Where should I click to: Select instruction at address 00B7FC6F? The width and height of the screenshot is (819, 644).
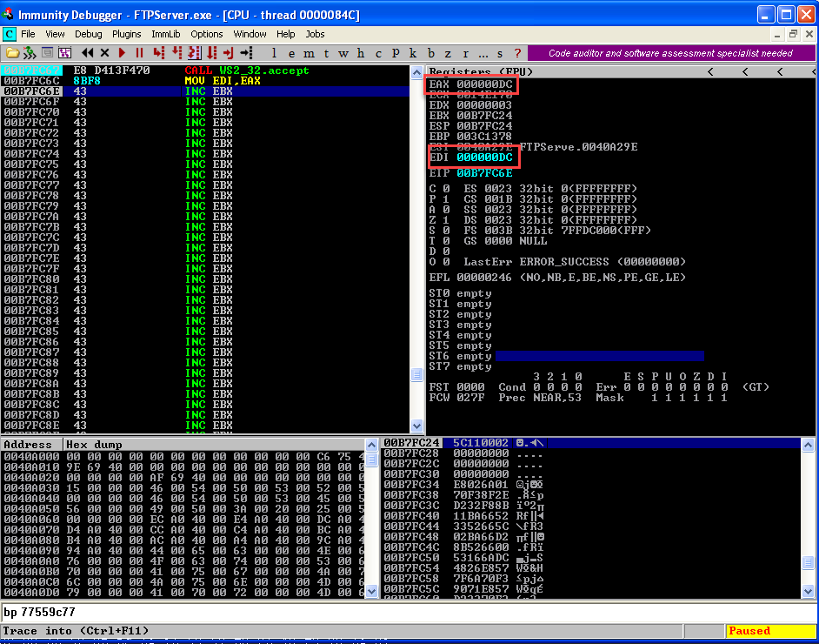tap(205, 102)
